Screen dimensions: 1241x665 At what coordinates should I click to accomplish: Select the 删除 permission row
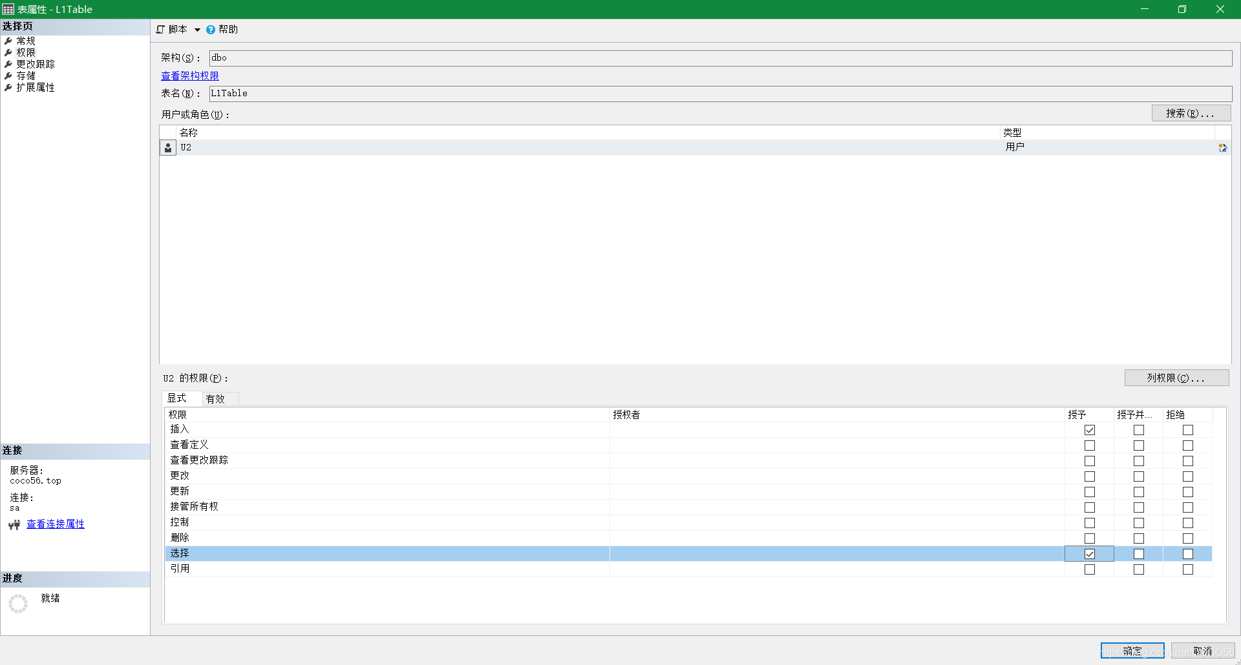(x=688, y=538)
